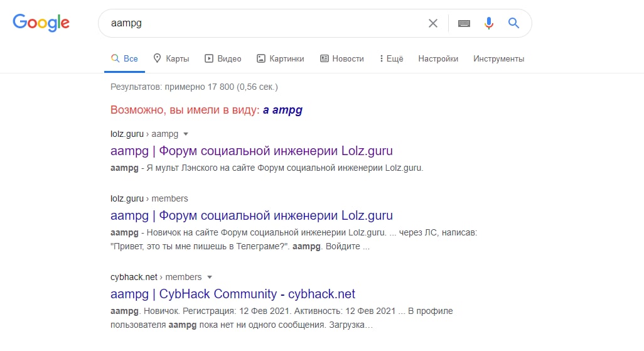Click the lolz.guru › aampg breadcrumb

pyautogui.click(x=144, y=134)
